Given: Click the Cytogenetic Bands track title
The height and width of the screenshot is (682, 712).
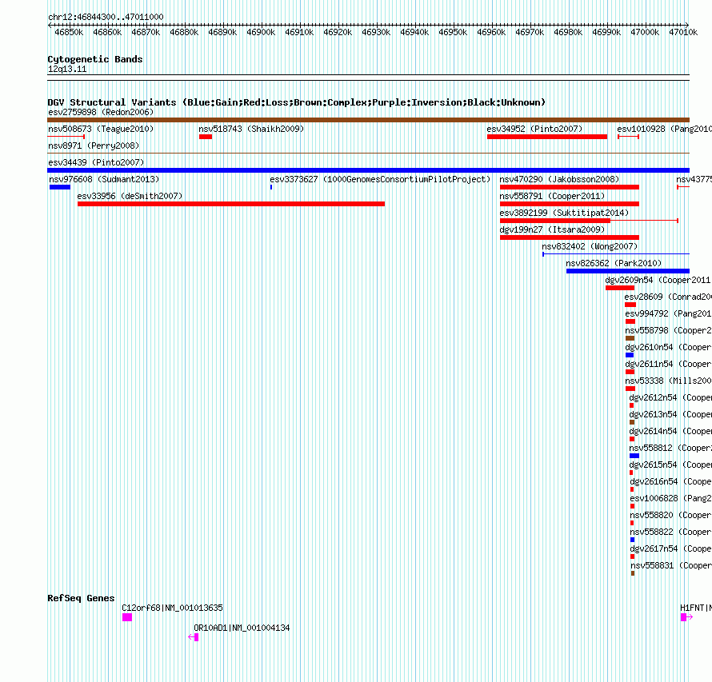Looking at the screenshot, I should [x=95, y=59].
